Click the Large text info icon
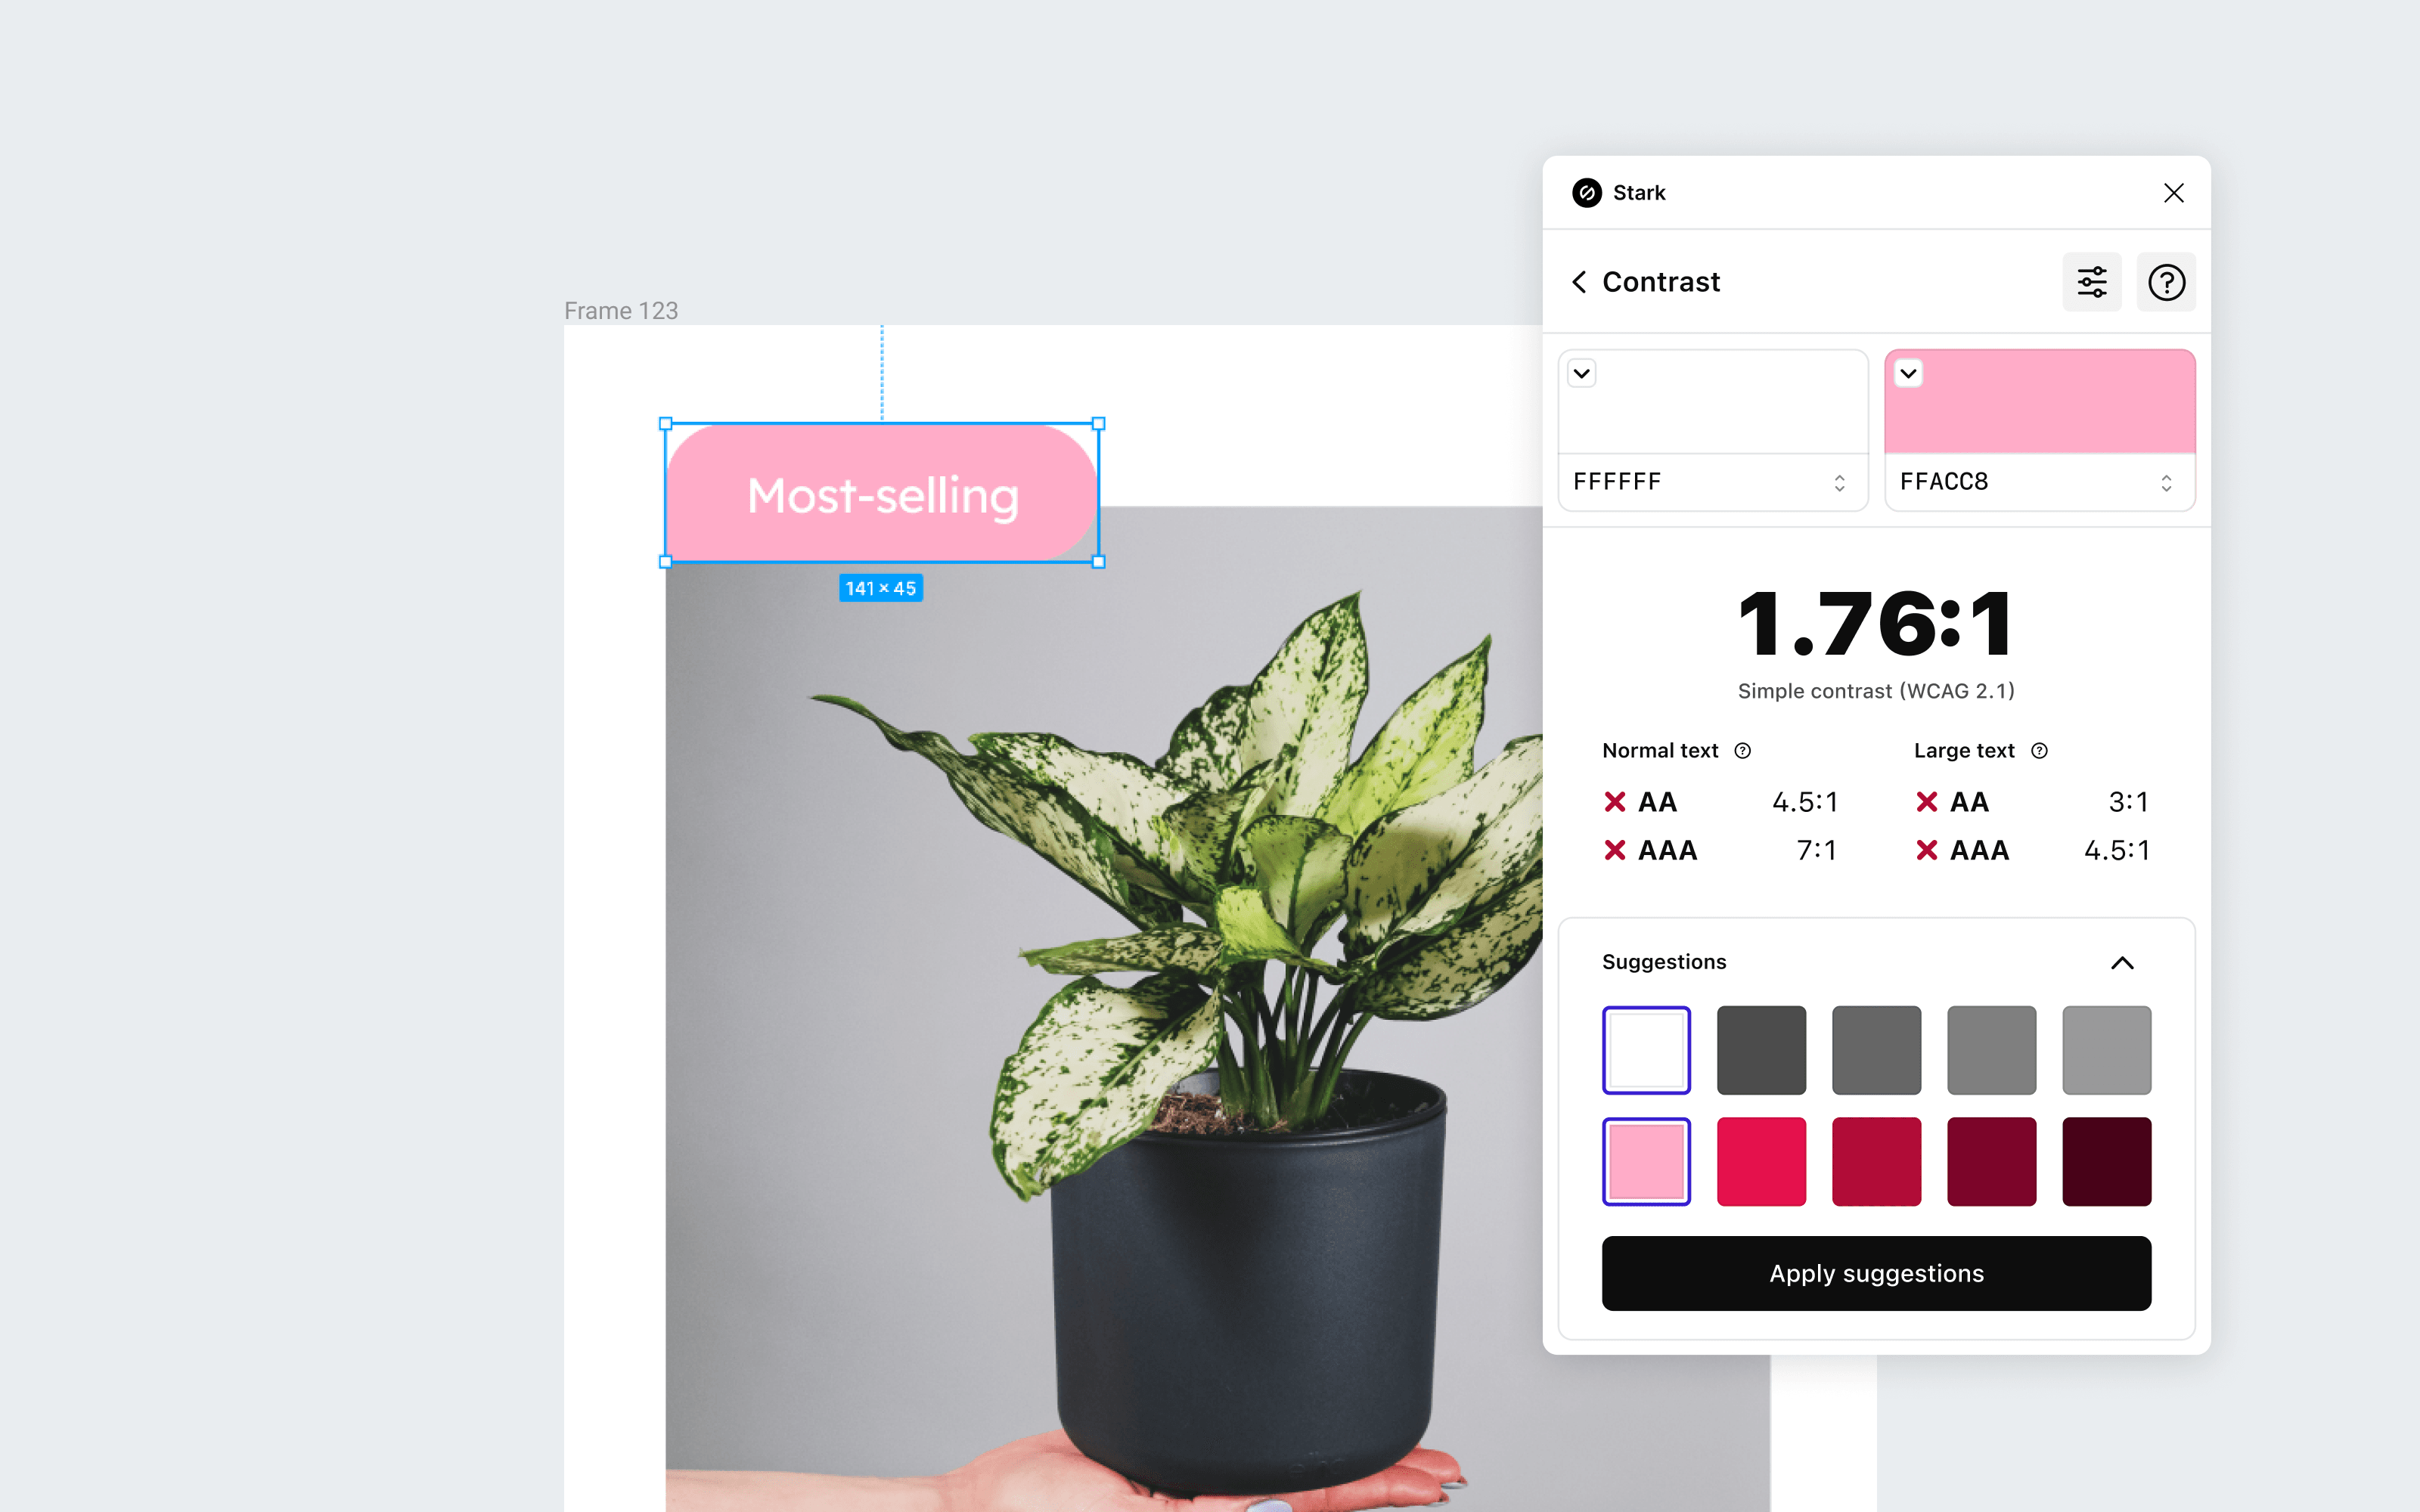 2040,749
